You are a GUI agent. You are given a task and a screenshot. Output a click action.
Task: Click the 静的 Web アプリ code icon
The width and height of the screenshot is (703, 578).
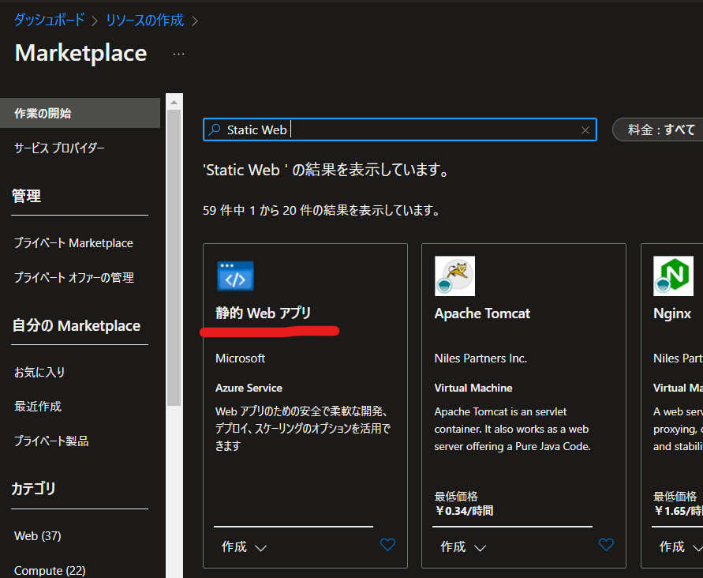235,276
